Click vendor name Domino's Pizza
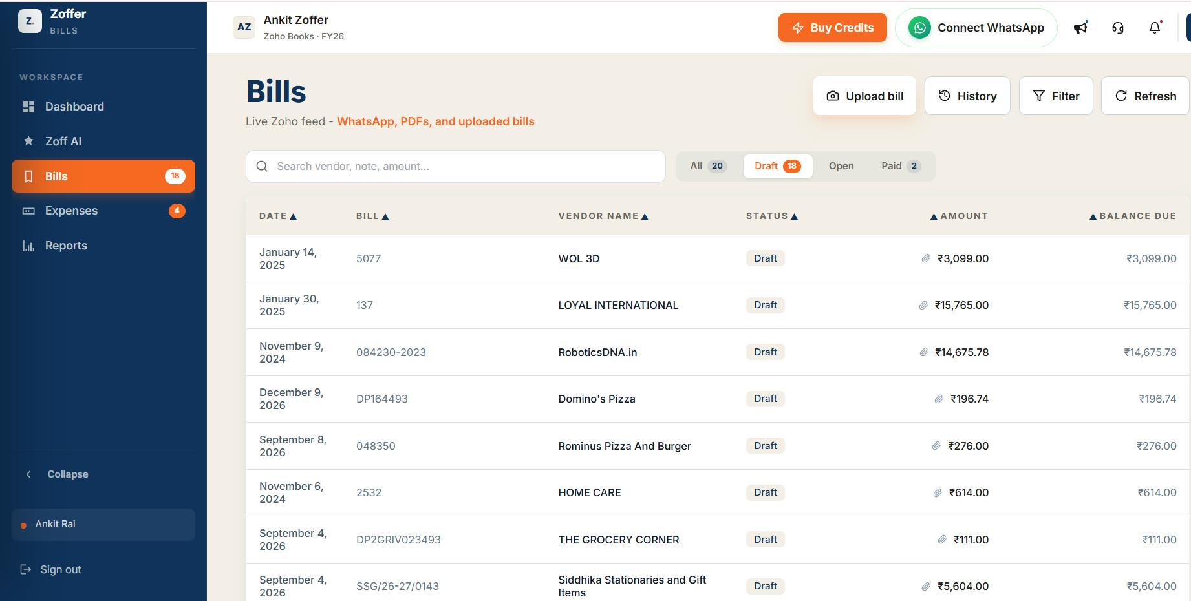This screenshot has height=601, width=1191. (597, 399)
